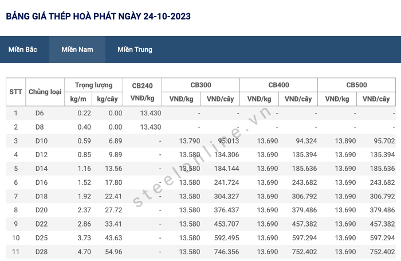
Task: Click the 1.52 kg/m value for D16
Action: (x=84, y=182)
